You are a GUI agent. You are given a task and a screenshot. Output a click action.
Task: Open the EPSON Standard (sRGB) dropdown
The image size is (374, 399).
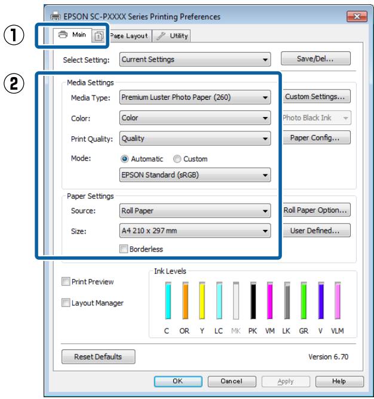tap(195, 175)
